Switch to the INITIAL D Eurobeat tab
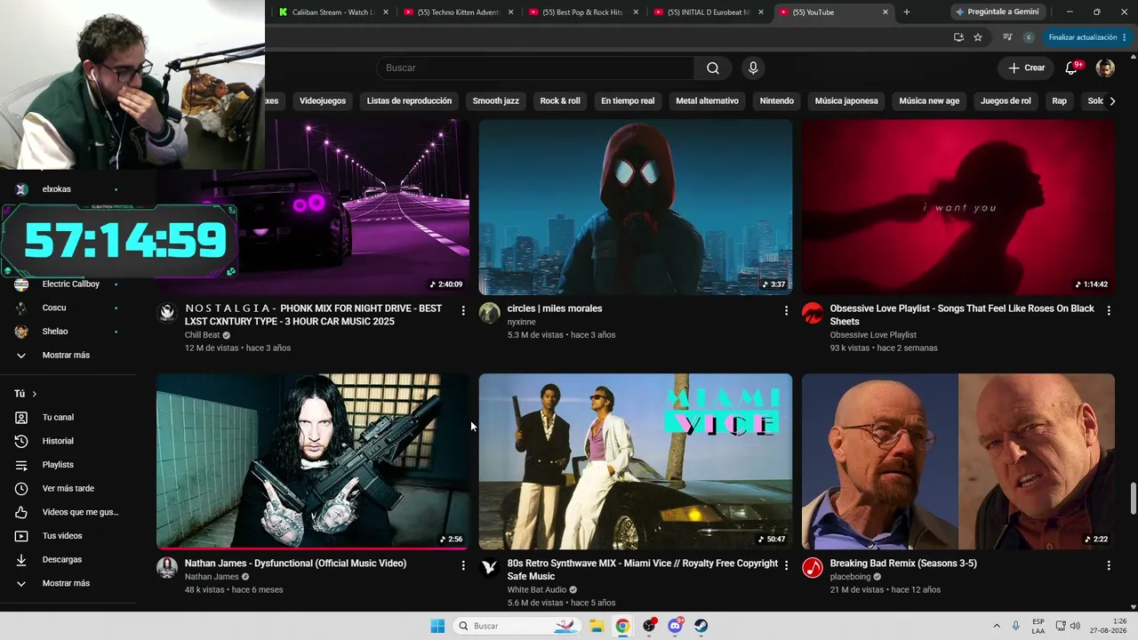1138x640 pixels. pyautogui.click(x=709, y=12)
